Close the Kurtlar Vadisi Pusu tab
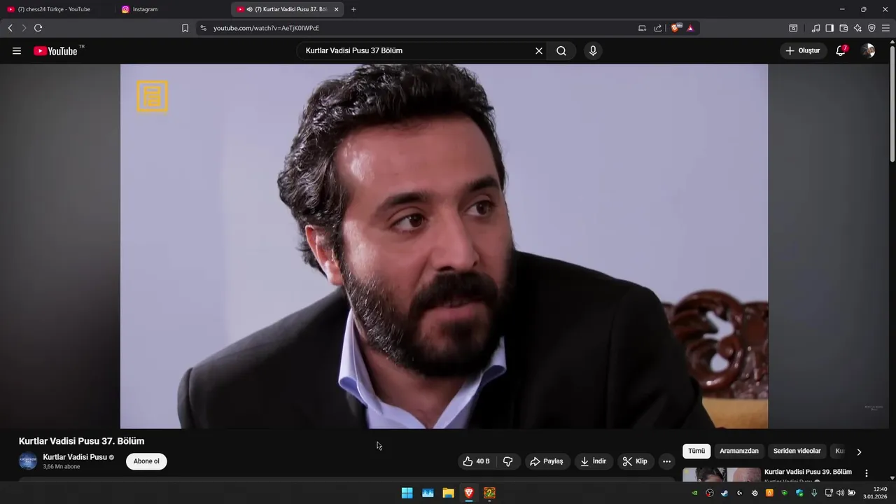This screenshot has height=504, width=896. tap(336, 9)
